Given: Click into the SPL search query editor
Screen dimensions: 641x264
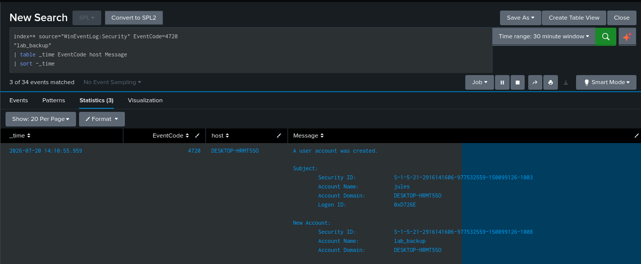Looking at the screenshot, I should coord(251,50).
